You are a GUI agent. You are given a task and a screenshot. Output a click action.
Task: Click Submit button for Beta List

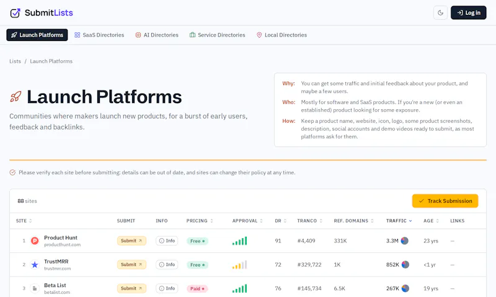pos(131,288)
